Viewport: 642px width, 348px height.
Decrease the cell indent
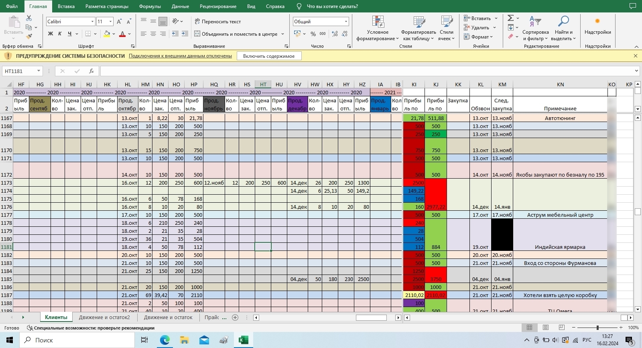(175, 34)
